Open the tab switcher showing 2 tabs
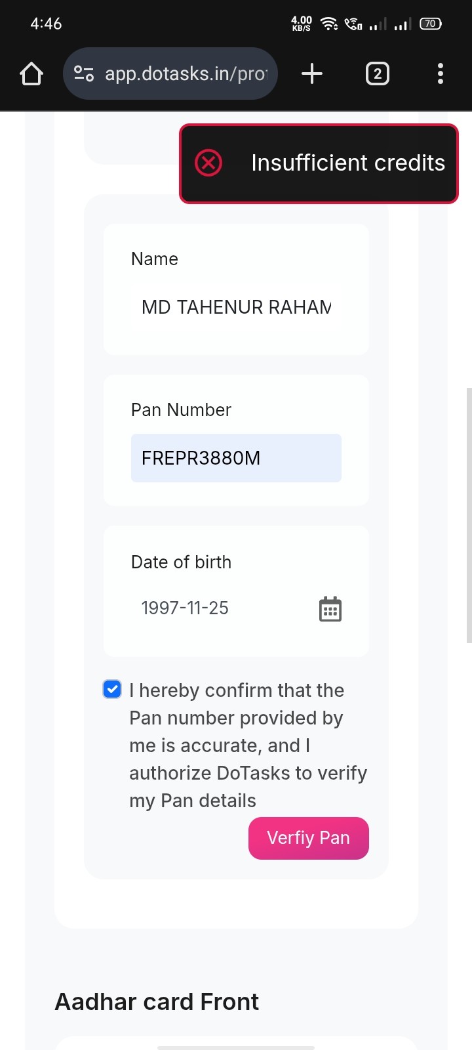The height and width of the screenshot is (1050, 472). pos(377,73)
